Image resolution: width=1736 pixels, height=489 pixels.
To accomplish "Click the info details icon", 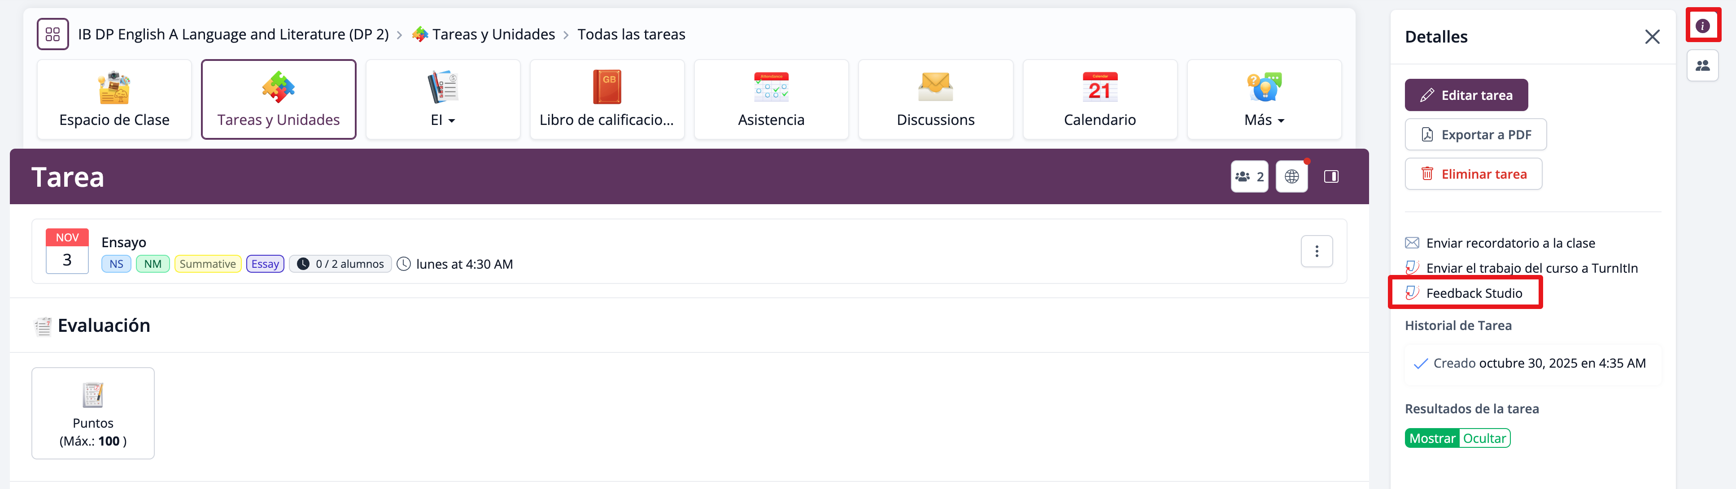I will click(1702, 26).
